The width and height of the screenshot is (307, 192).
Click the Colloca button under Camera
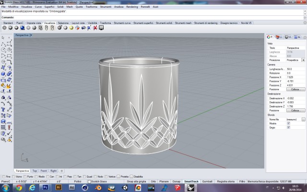(x=295, y=89)
